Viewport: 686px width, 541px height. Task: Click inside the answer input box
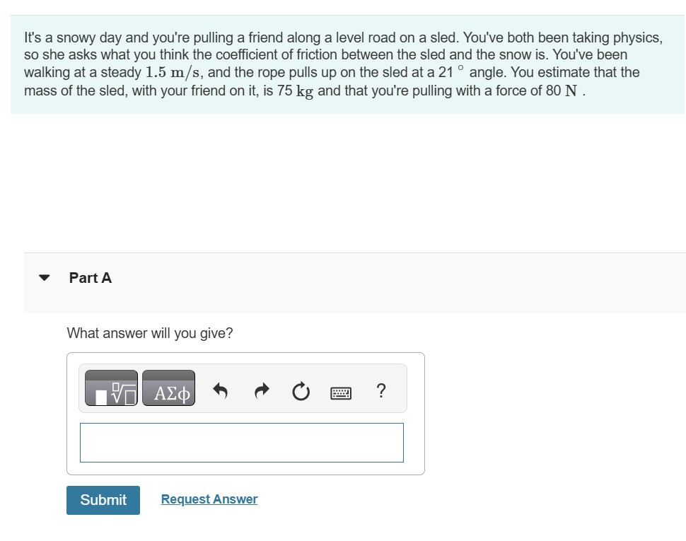click(x=241, y=442)
